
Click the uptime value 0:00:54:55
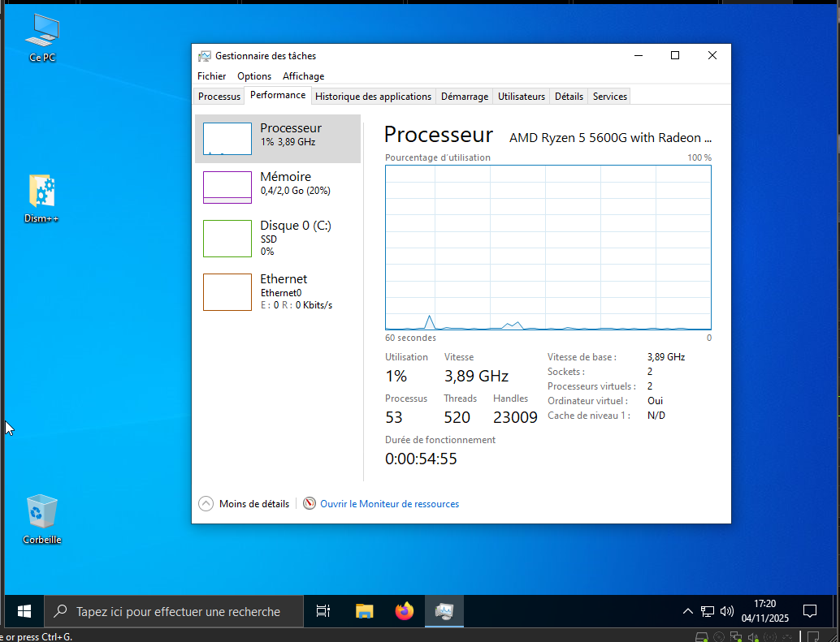click(x=421, y=459)
